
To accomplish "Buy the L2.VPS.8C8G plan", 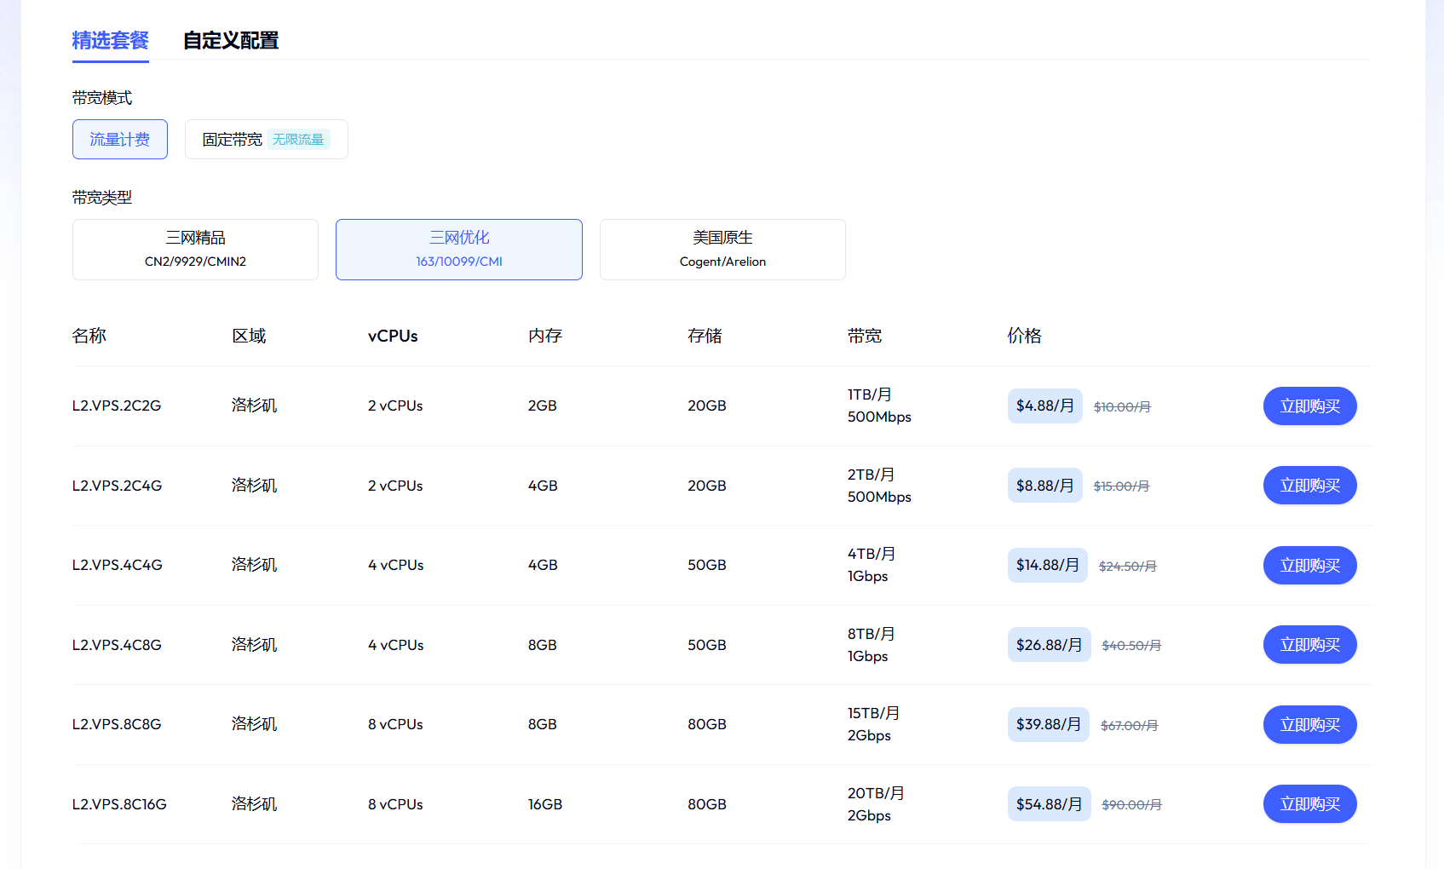I will pos(1309,725).
